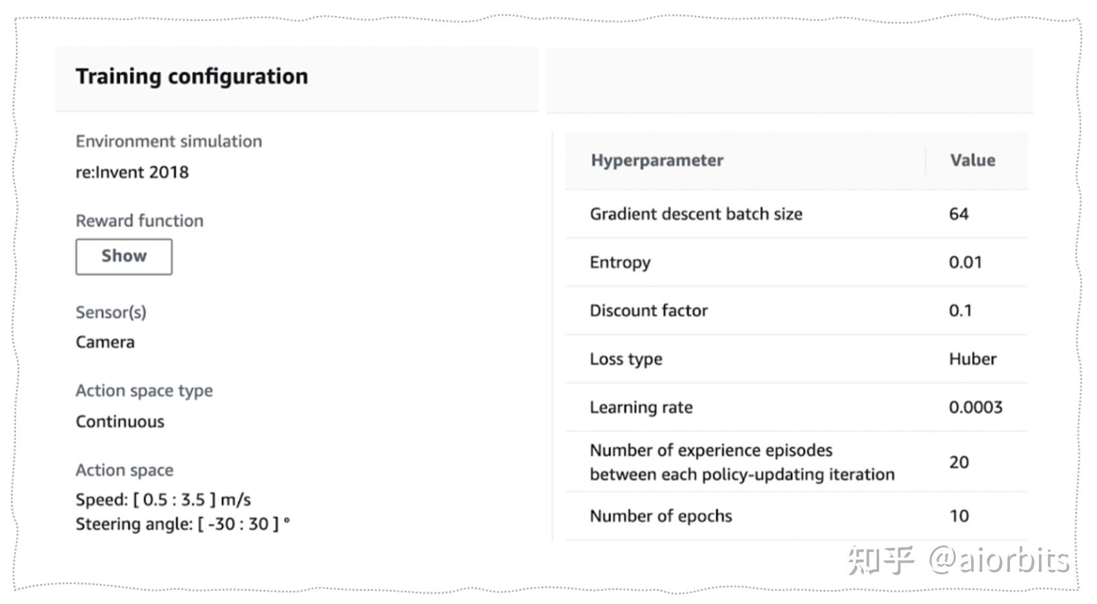Select the Discount factor row

click(x=648, y=310)
